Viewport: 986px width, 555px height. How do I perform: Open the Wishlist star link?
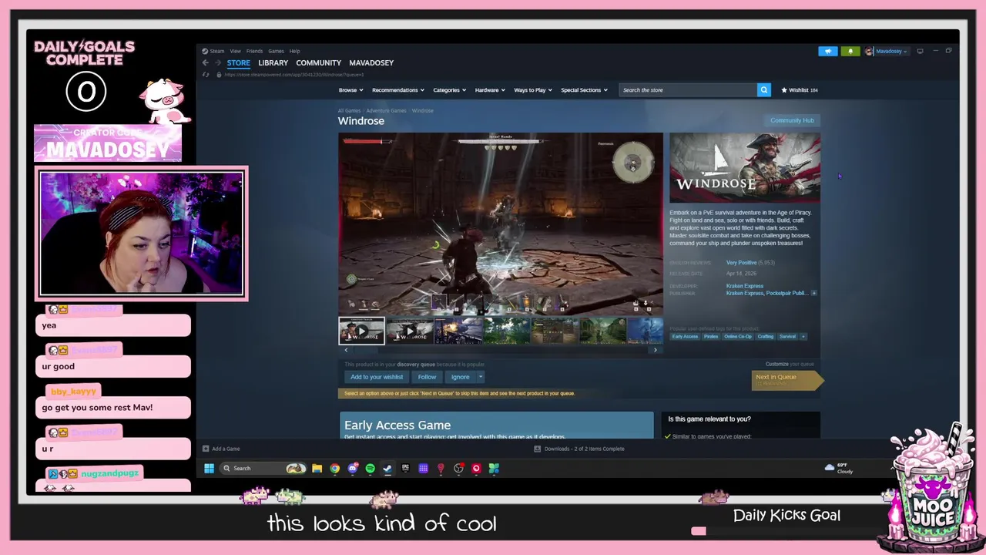[x=800, y=90]
